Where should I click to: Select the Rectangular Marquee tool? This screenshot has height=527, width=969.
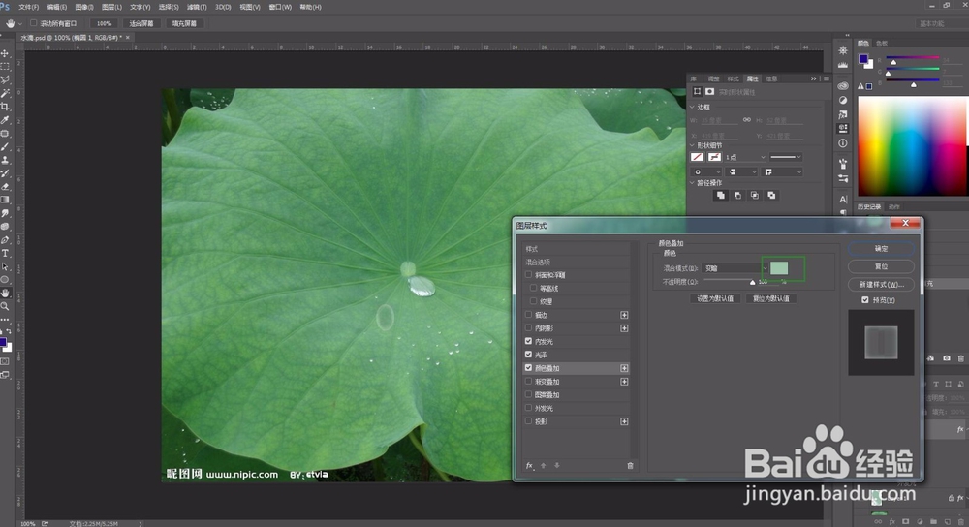tap(5, 67)
